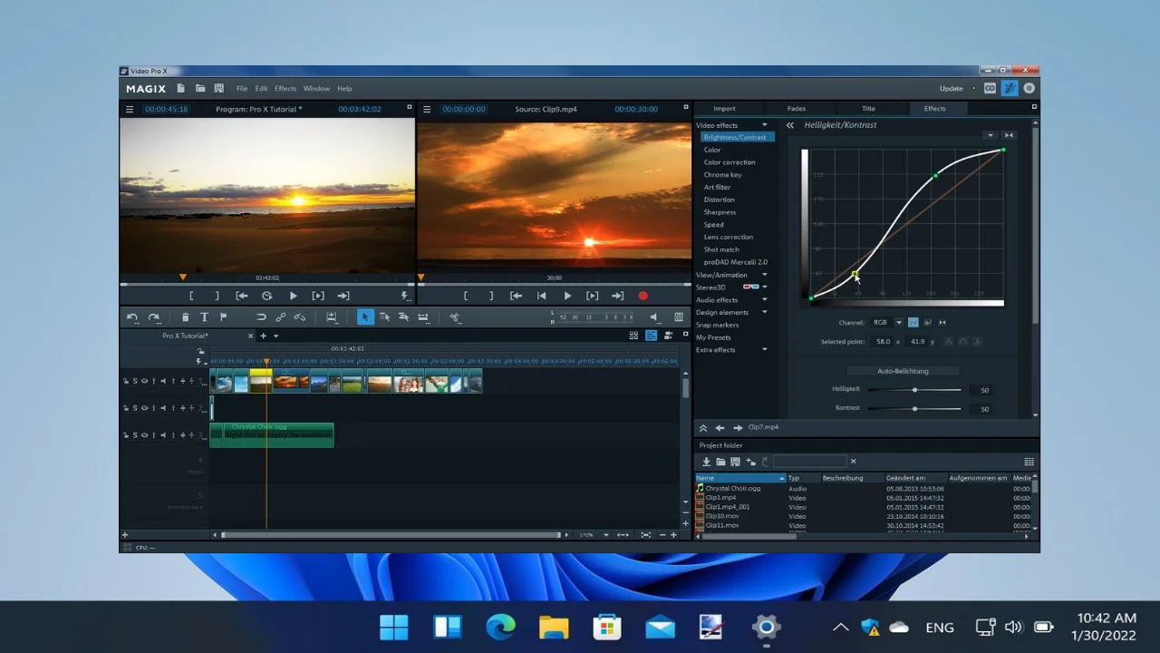Screen dimensions: 1160x653
Task: Select the Lens correction effect
Action: 729,237
